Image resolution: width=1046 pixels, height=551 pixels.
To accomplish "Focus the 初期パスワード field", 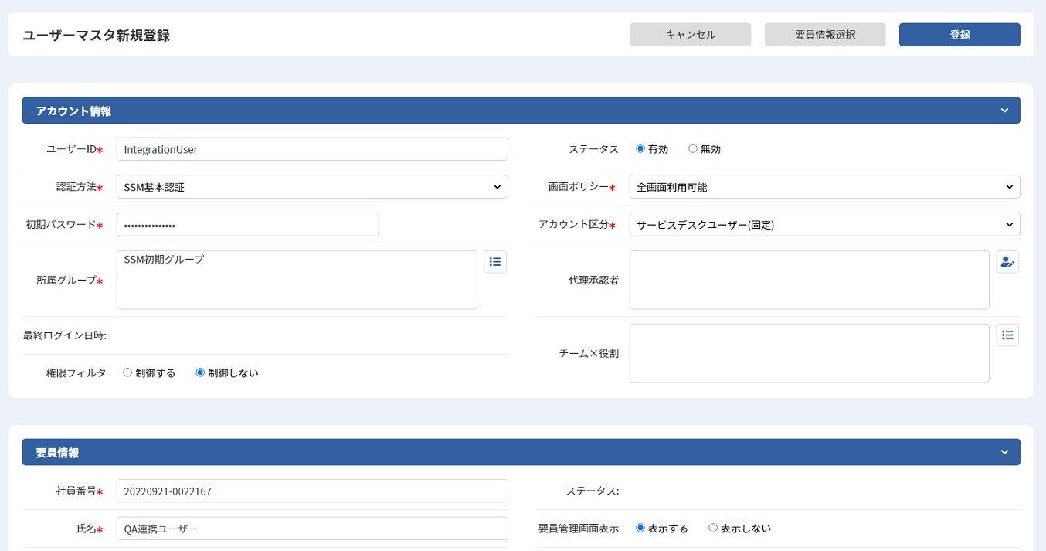I will [x=248, y=225].
